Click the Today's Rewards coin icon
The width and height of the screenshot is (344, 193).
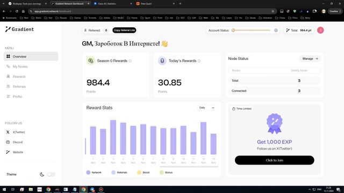pos(162,61)
